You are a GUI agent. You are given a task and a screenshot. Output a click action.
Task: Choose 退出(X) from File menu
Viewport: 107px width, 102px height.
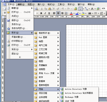coord(20,54)
